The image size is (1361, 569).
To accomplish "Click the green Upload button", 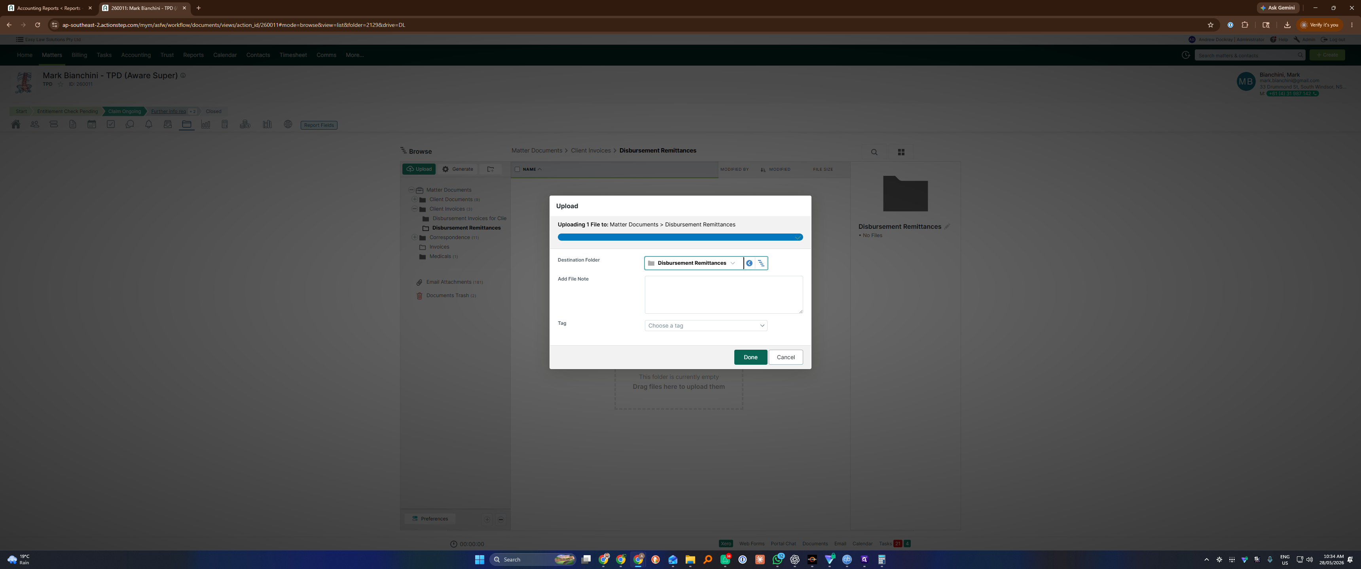I will click(x=419, y=169).
